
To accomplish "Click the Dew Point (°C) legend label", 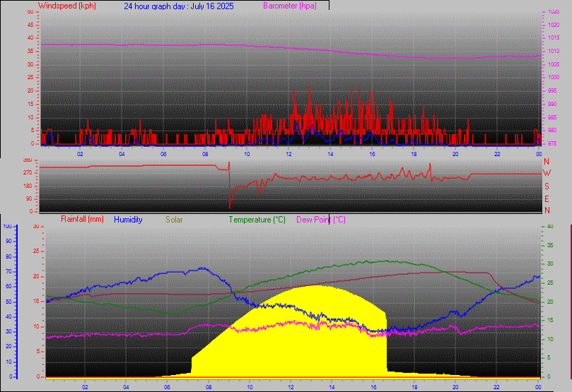I will coord(321,220).
